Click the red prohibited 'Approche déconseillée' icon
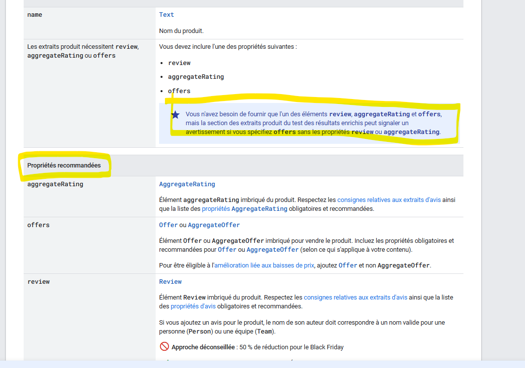 pyautogui.click(x=164, y=346)
